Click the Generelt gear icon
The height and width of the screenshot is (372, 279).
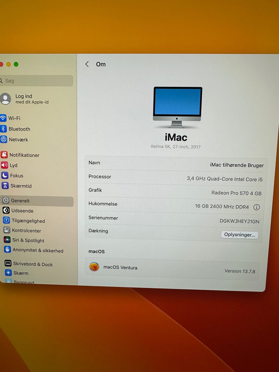6,200
